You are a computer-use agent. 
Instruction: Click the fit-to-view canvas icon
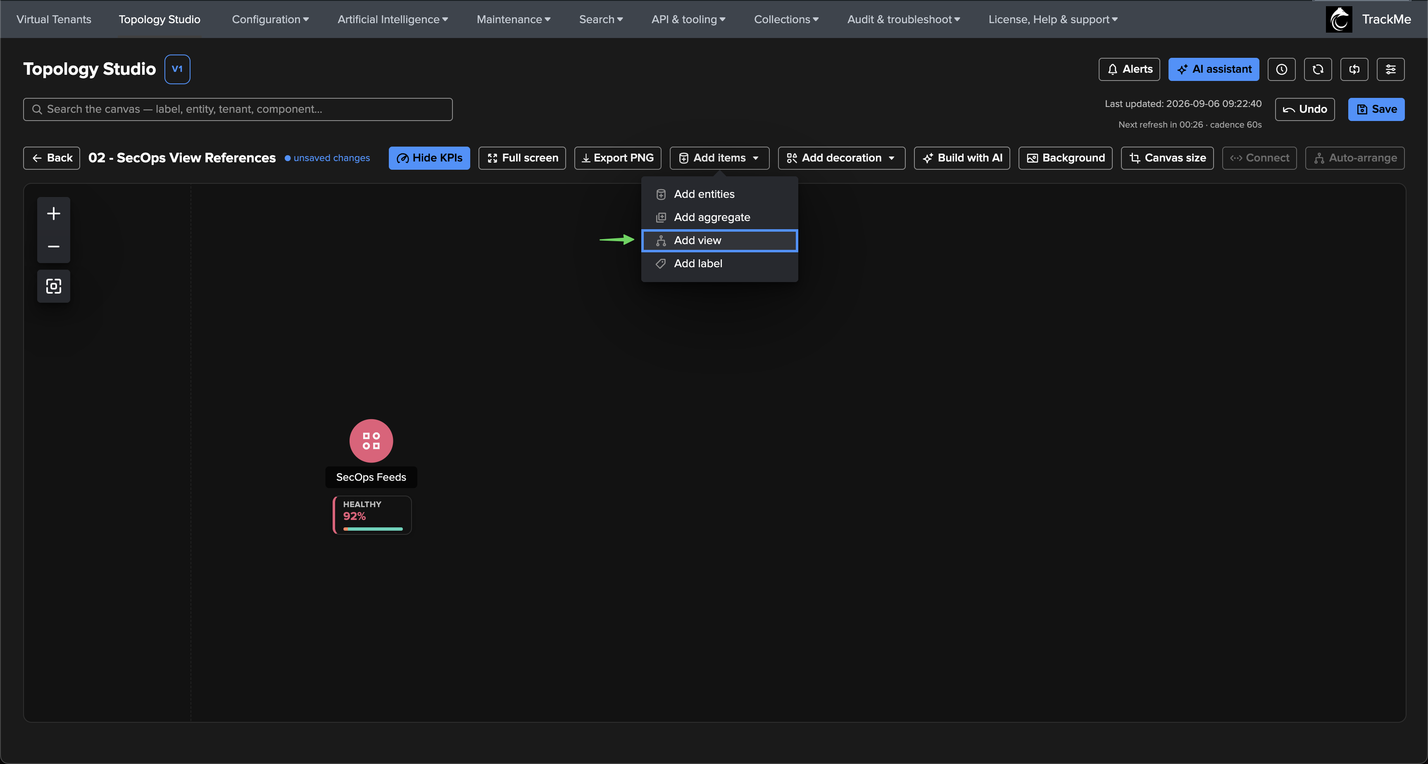click(x=54, y=286)
